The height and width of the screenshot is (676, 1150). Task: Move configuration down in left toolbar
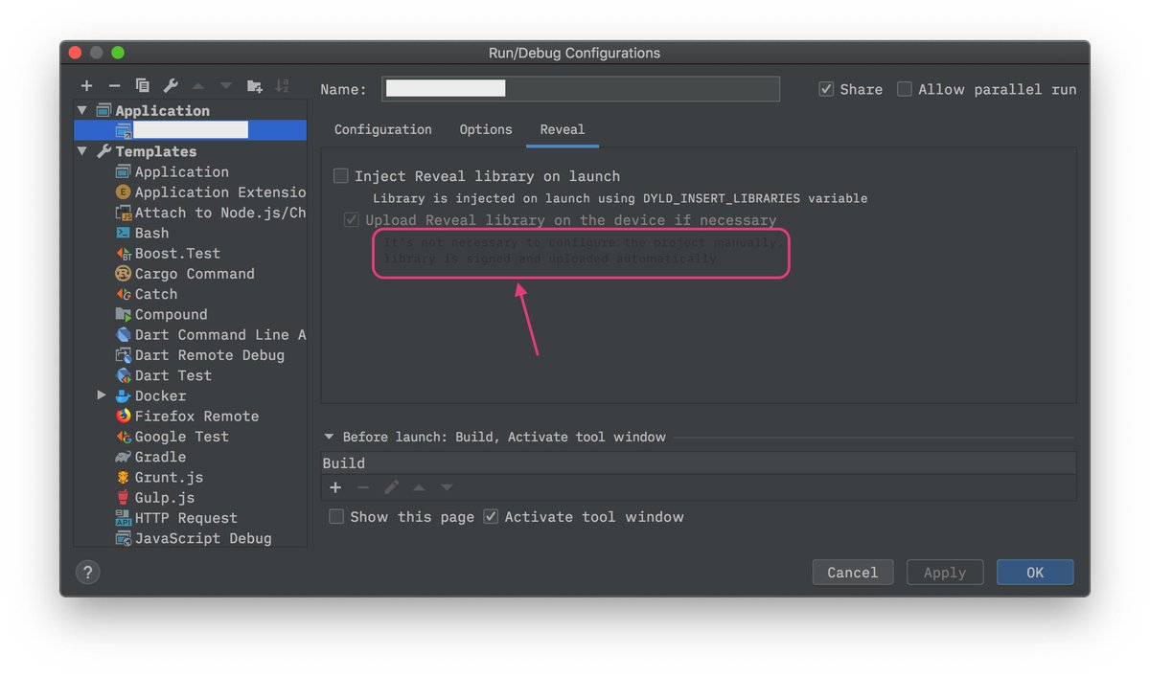(x=226, y=86)
